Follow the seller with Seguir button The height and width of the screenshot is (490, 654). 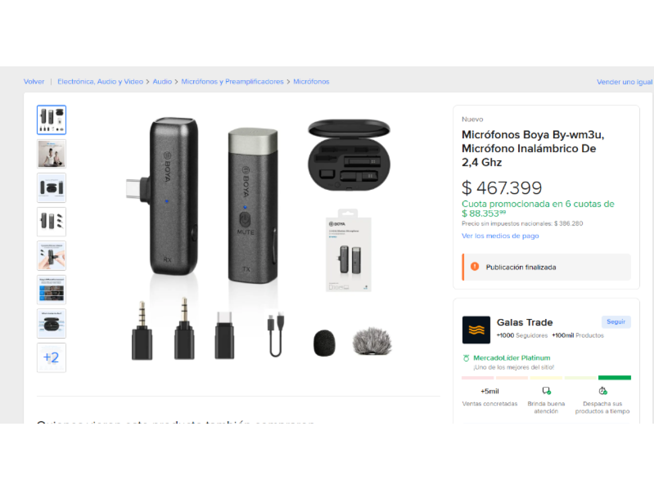point(616,322)
